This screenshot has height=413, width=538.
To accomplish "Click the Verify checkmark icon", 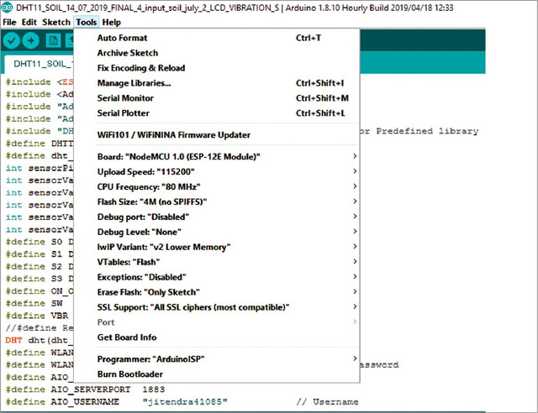I will pyautogui.click(x=11, y=41).
